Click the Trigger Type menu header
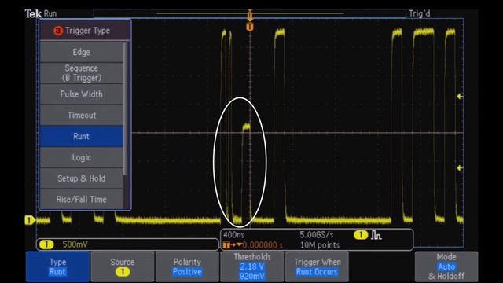The width and height of the screenshot is (503, 283). pos(85,31)
